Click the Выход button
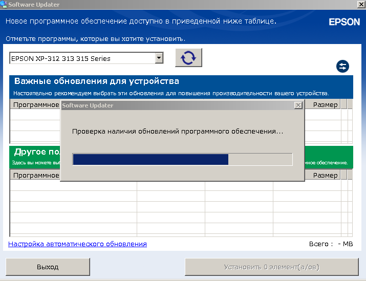Image resolution: width=366 pixels, height=281 pixels. [48, 267]
